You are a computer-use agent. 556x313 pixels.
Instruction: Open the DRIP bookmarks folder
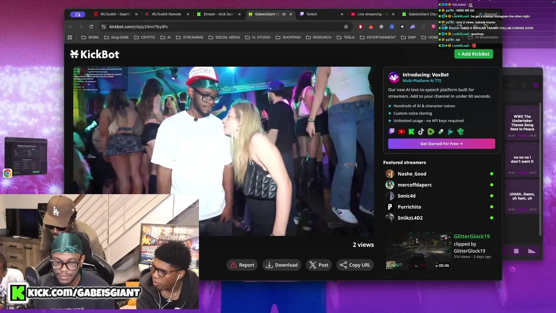coord(408,37)
